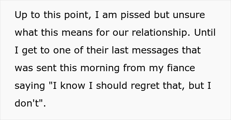Click the word "what"
Screen dimensions: 231x120
pyautogui.click(x=26, y=32)
